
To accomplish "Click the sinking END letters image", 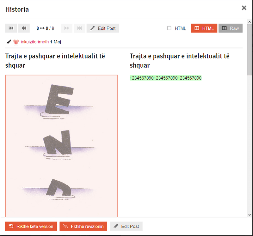I will point(61,145).
